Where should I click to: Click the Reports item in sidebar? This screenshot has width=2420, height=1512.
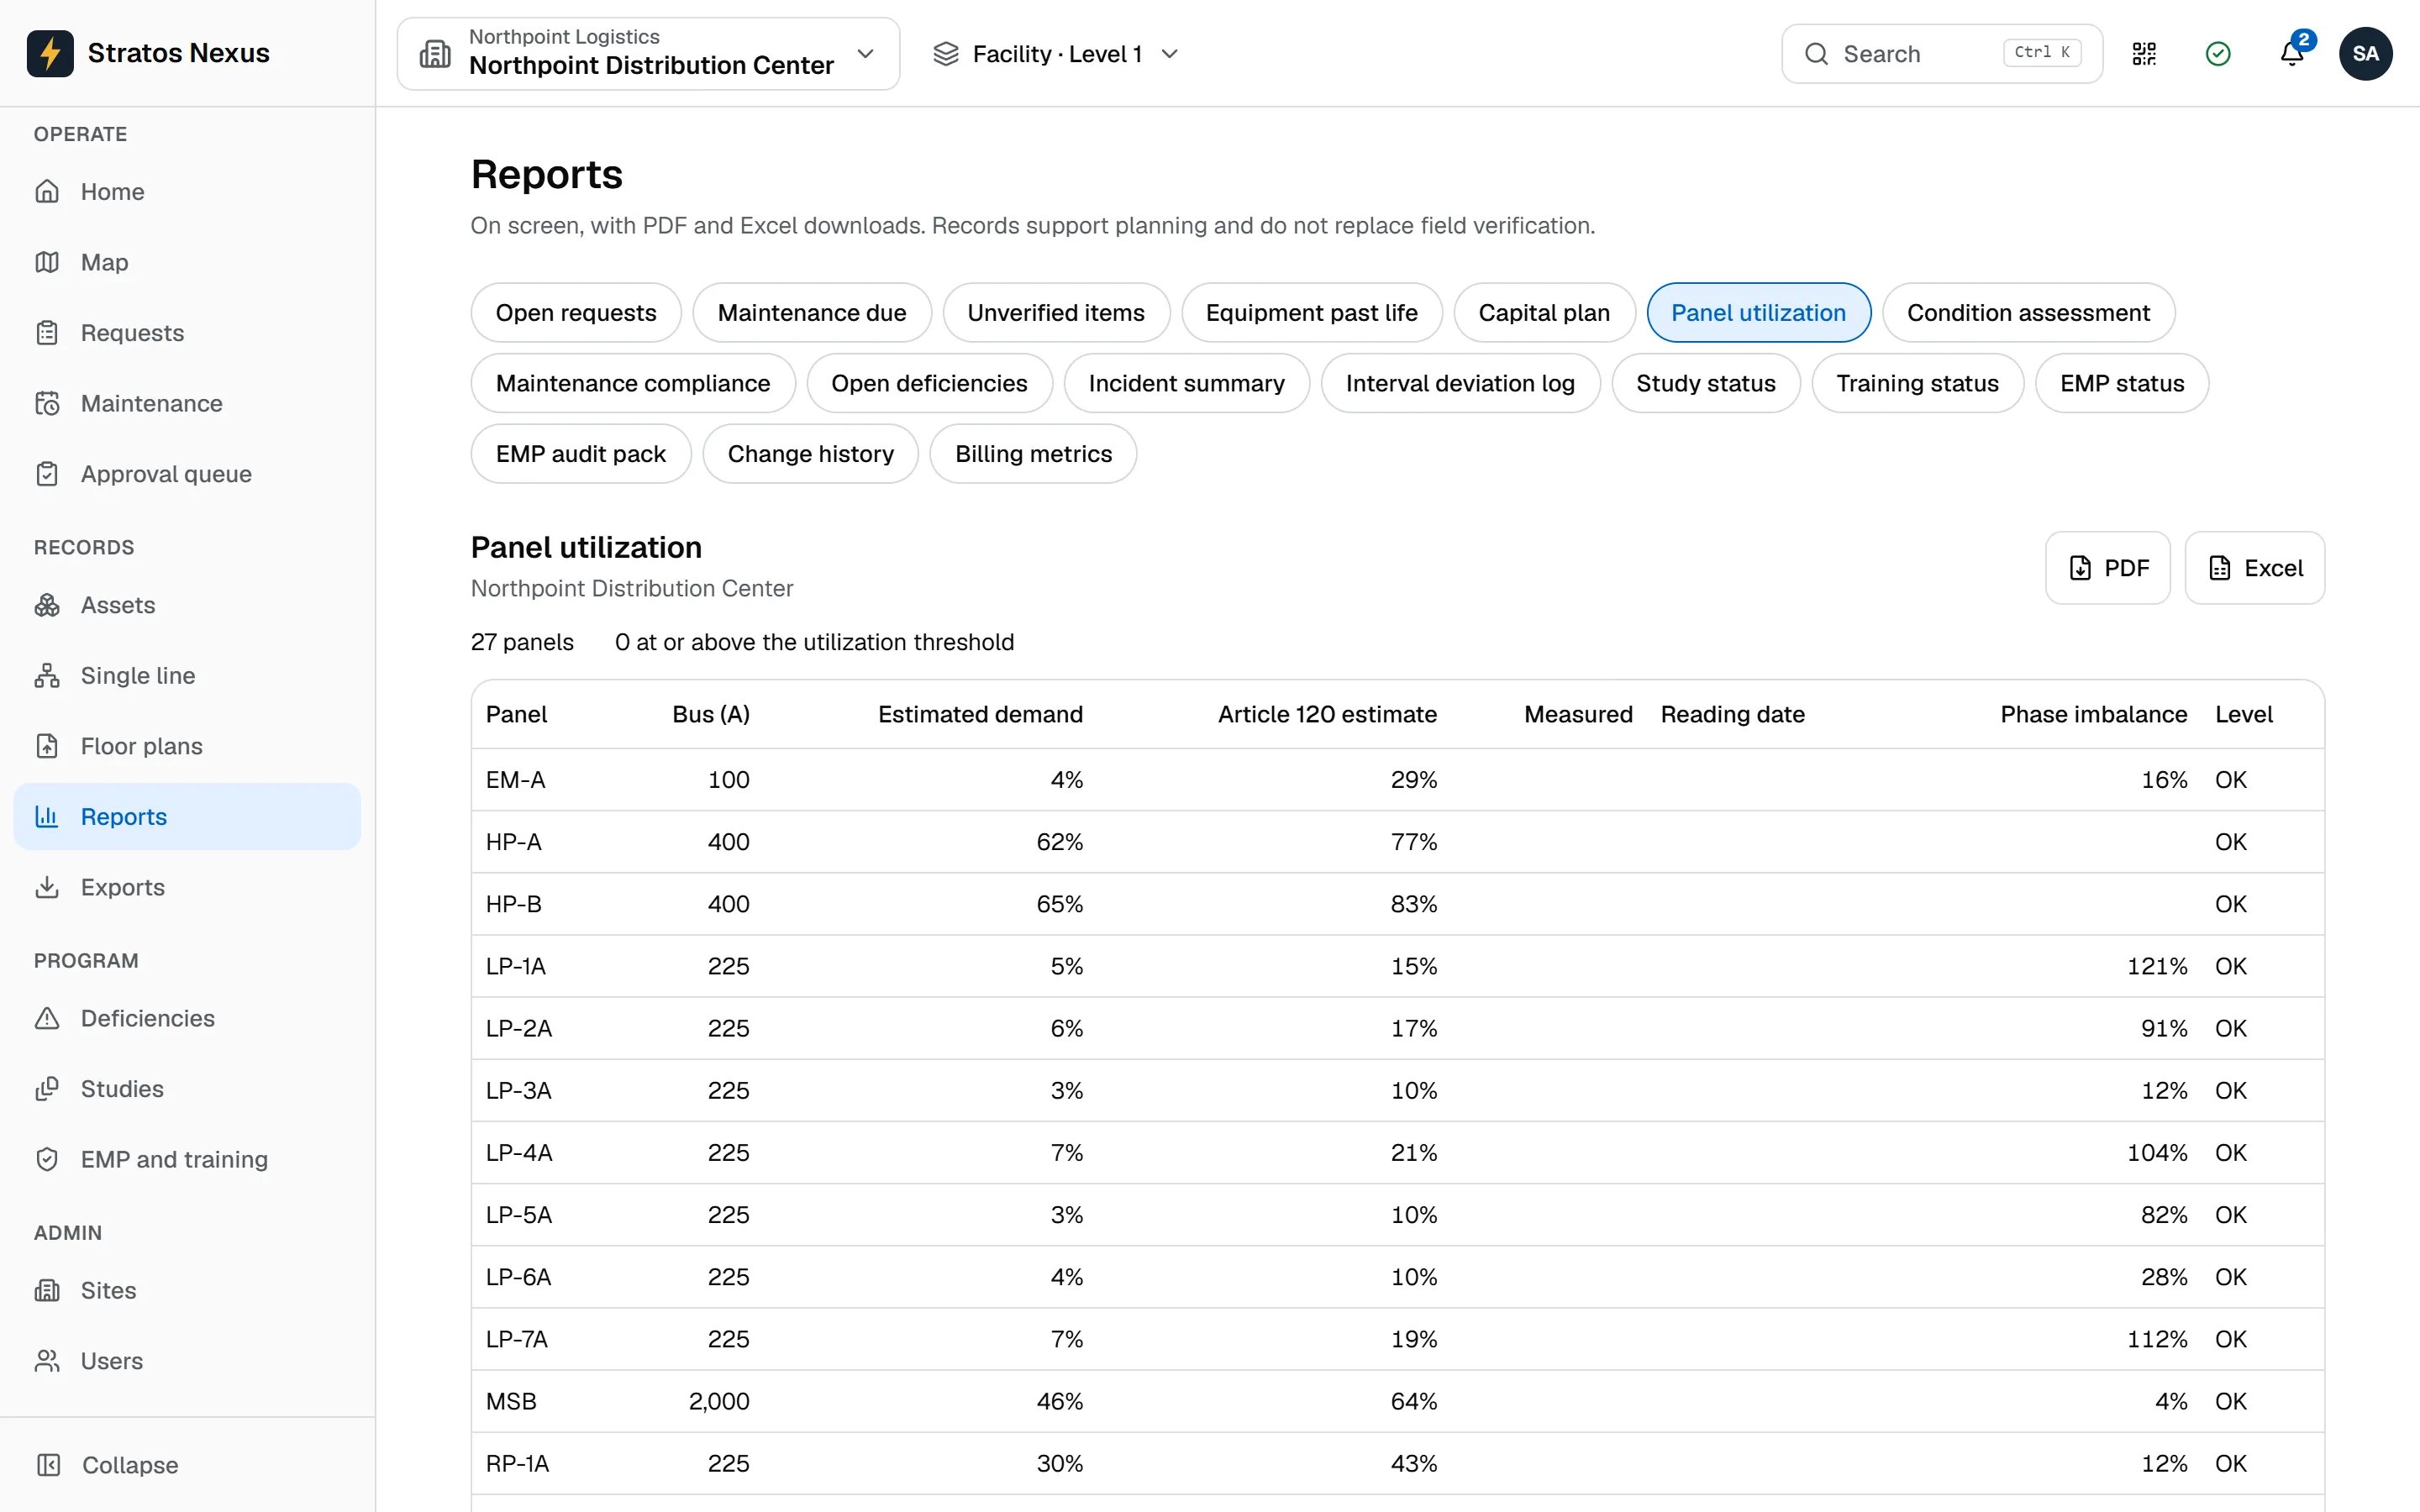(187, 817)
